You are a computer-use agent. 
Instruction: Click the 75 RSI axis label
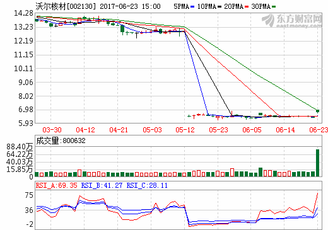[29, 195]
